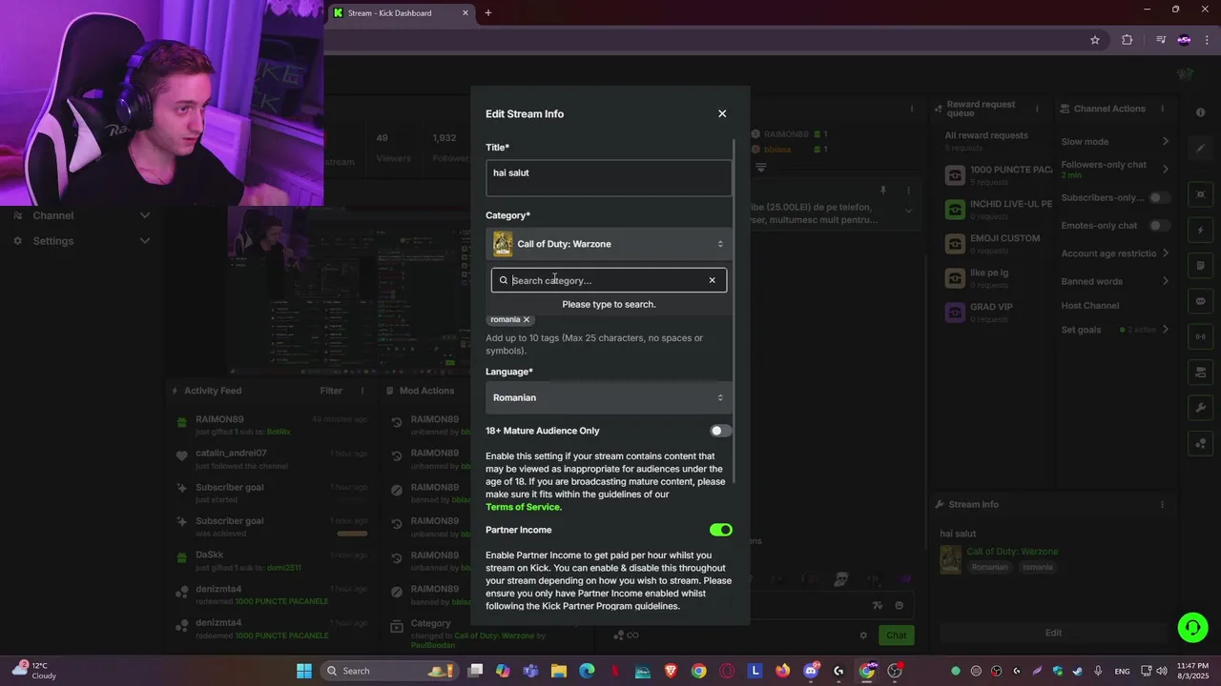Click the pin icon on pinned message
This screenshot has height=686, width=1221.
(883, 191)
